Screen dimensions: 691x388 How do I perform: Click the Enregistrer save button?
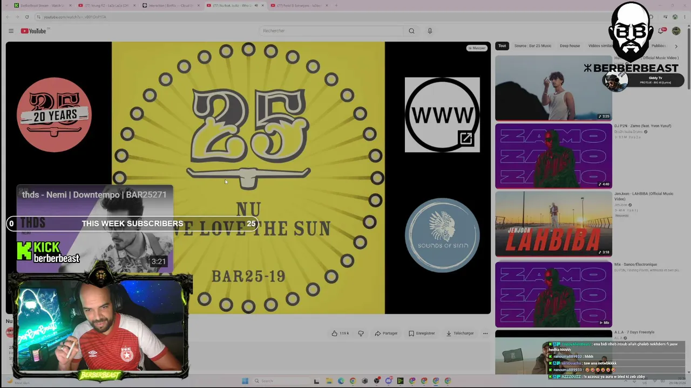pyautogui.click(x=422, y=333)
